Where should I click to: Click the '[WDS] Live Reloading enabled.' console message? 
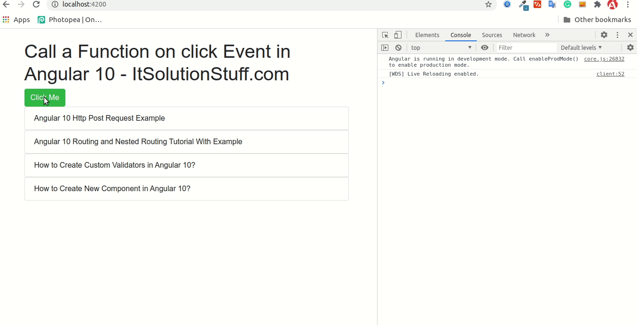433,74
